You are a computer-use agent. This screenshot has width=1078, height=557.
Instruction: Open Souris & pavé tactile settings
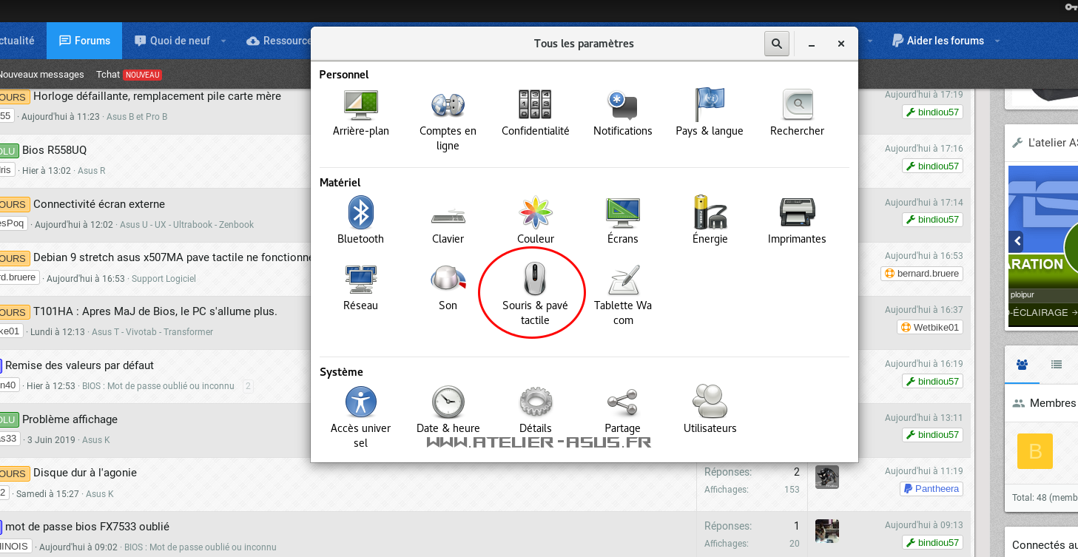click(534, 294)
